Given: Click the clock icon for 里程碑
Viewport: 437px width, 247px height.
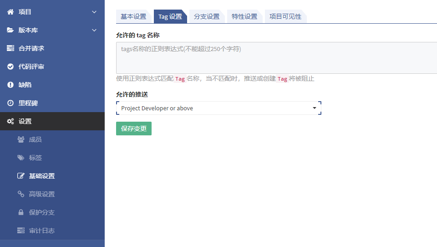Looking at the screenshot, I should click(x=10, y=103).
